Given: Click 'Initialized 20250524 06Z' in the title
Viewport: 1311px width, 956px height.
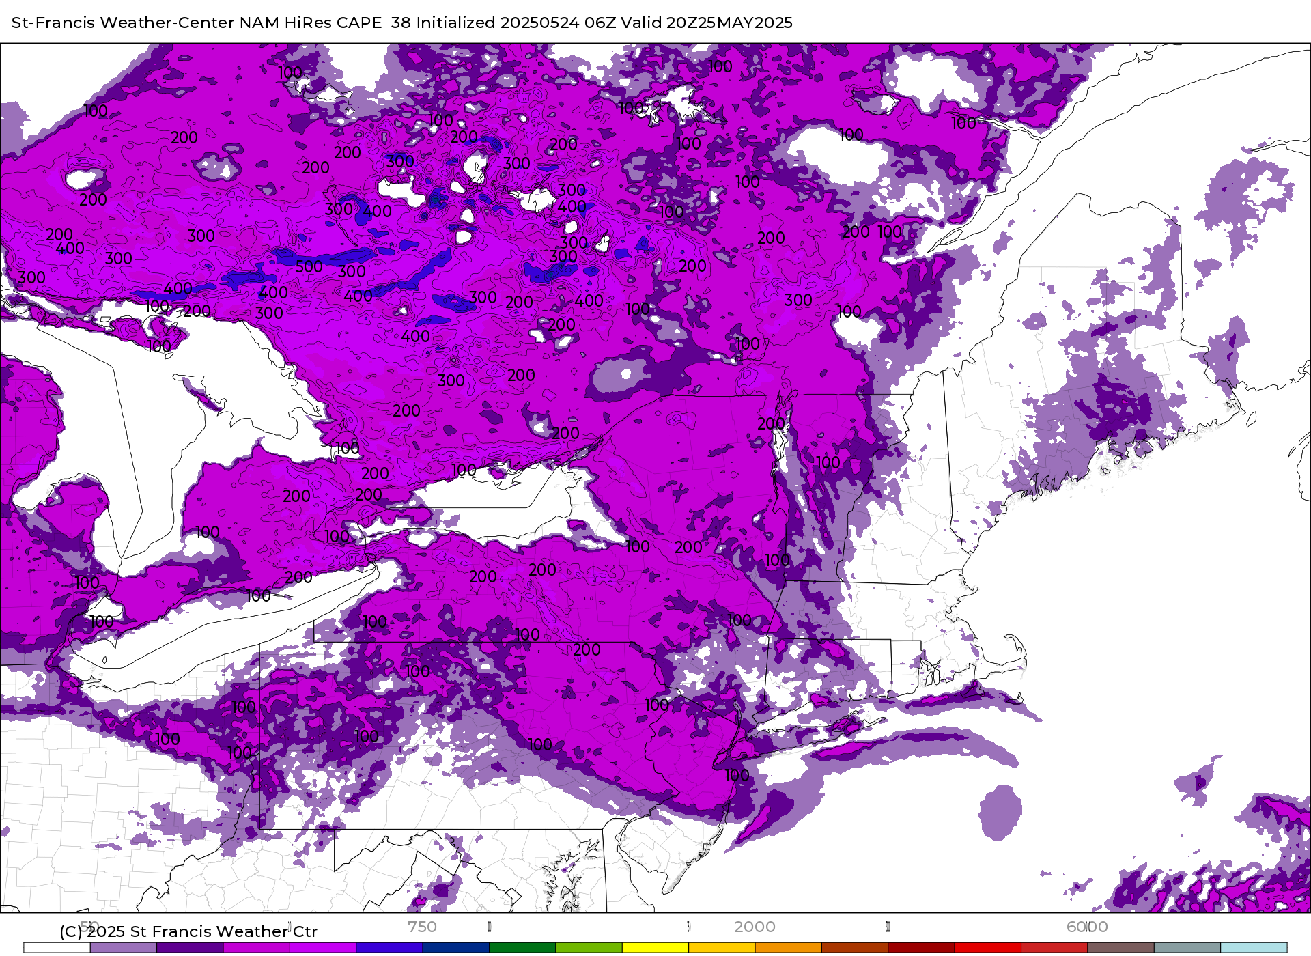Looking at the screenshot, I should coord(515,23).
